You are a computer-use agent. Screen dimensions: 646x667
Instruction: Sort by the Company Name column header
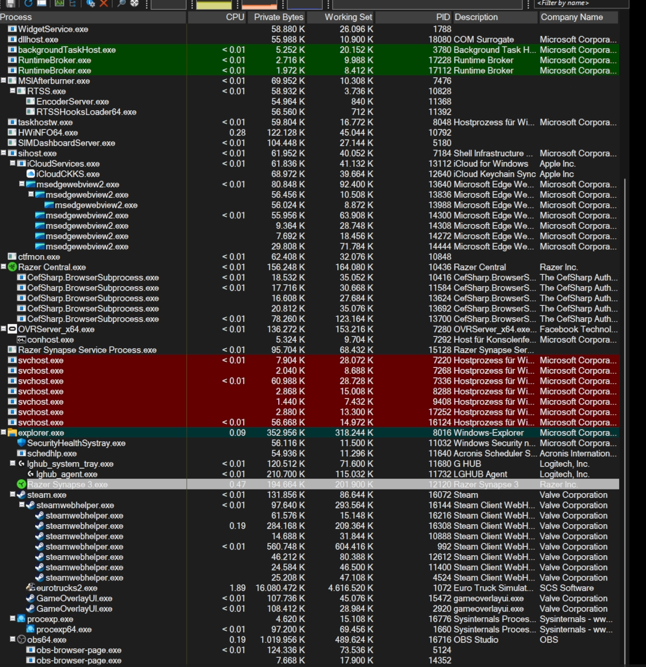(x=578, y=17)
